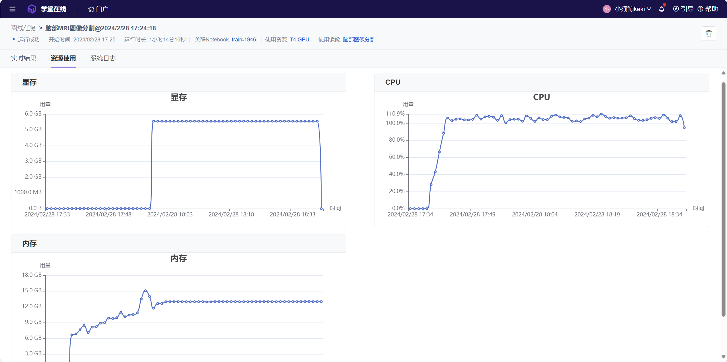Switch to the 系统日志 tab

[x=103, y=58]
